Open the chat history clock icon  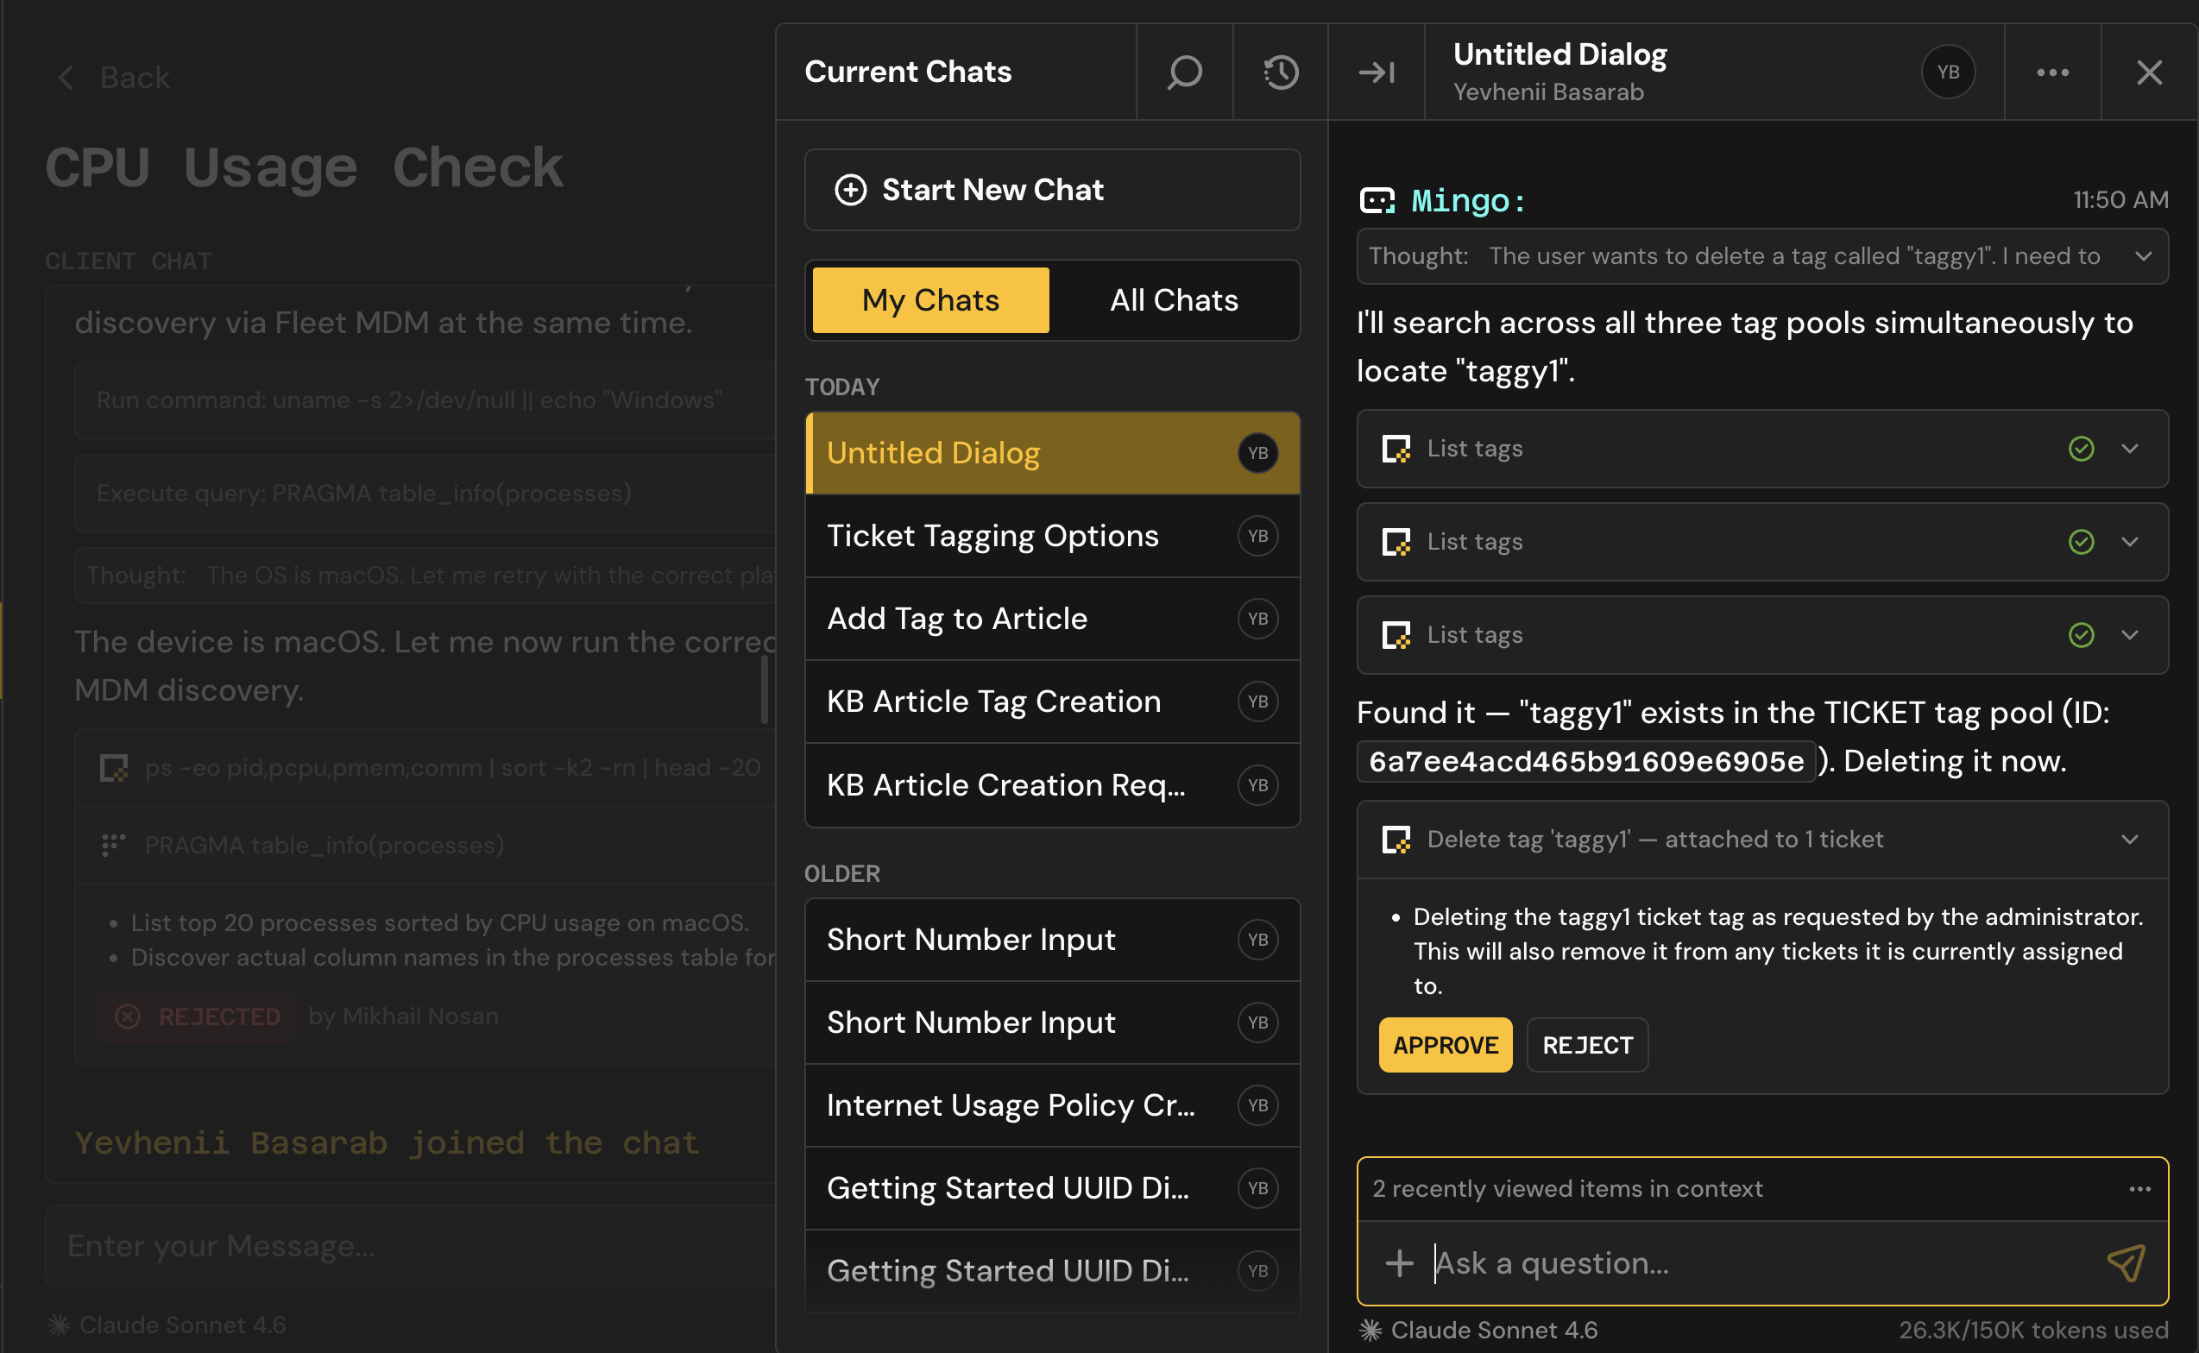[x=1281, y=72]
